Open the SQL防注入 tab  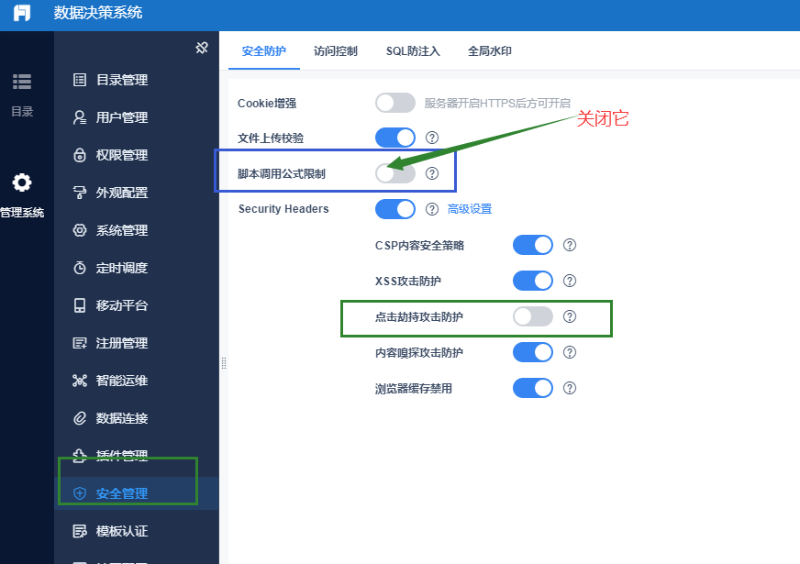click(413, 51)
